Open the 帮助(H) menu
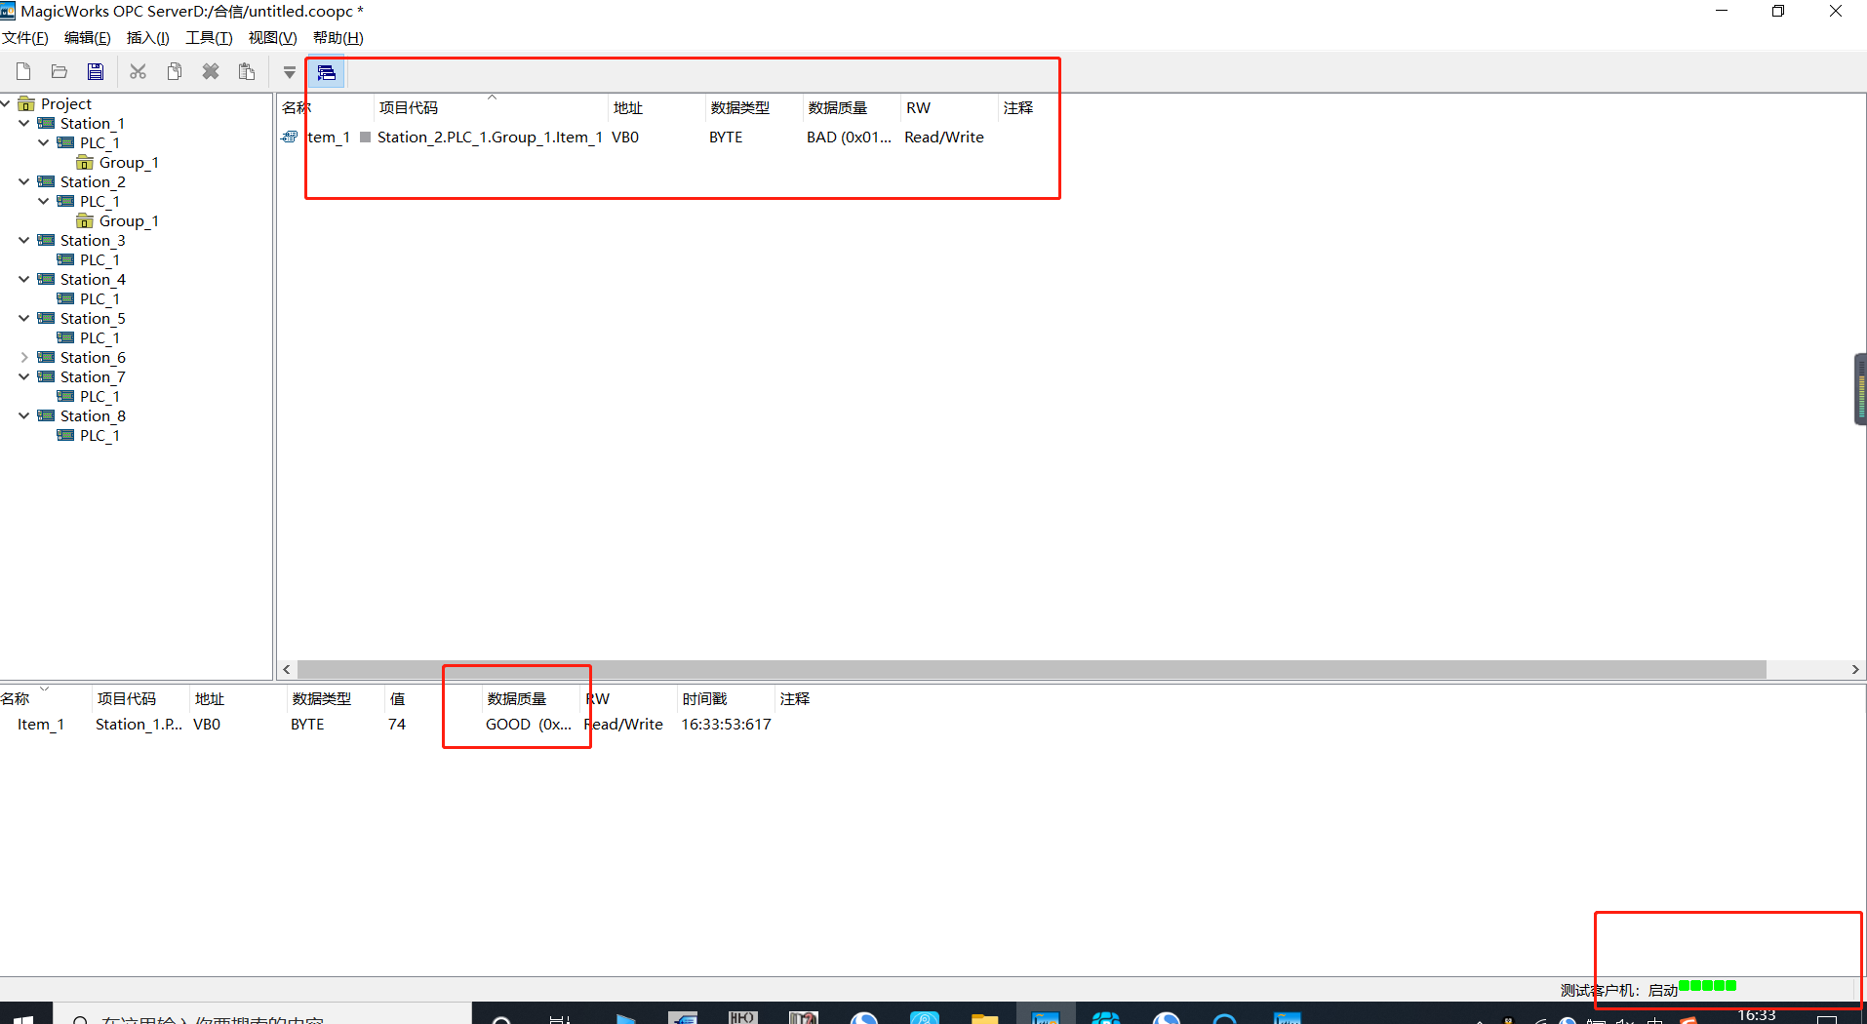The width and height of the screenshot is (1867, 1024). pos(338,38)
